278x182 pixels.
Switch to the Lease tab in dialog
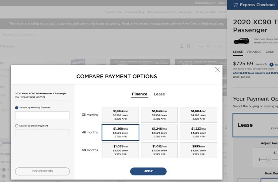[159, 94]
